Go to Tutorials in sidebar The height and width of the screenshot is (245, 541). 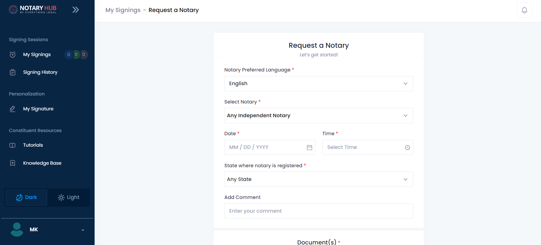click(x=33, y=145)
